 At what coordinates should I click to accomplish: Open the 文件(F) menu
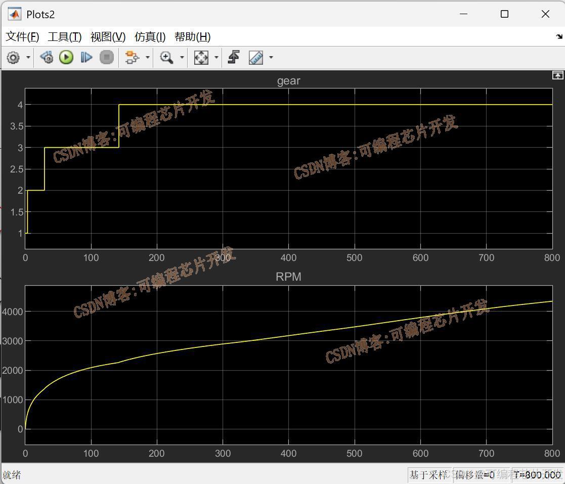[x=22, y=37]
